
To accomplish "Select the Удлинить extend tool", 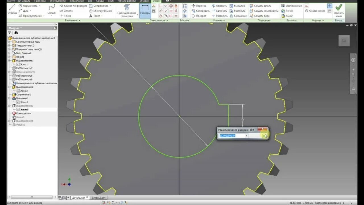I will click(x=219, y=11).
